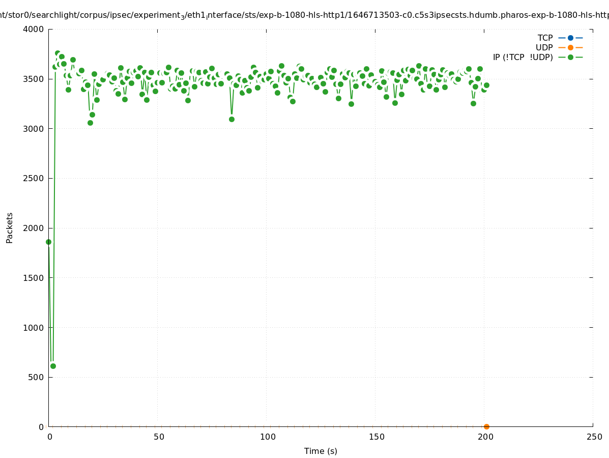Select the TCP legend label
This screenshot has width=609, height=458.
[545, 38]
